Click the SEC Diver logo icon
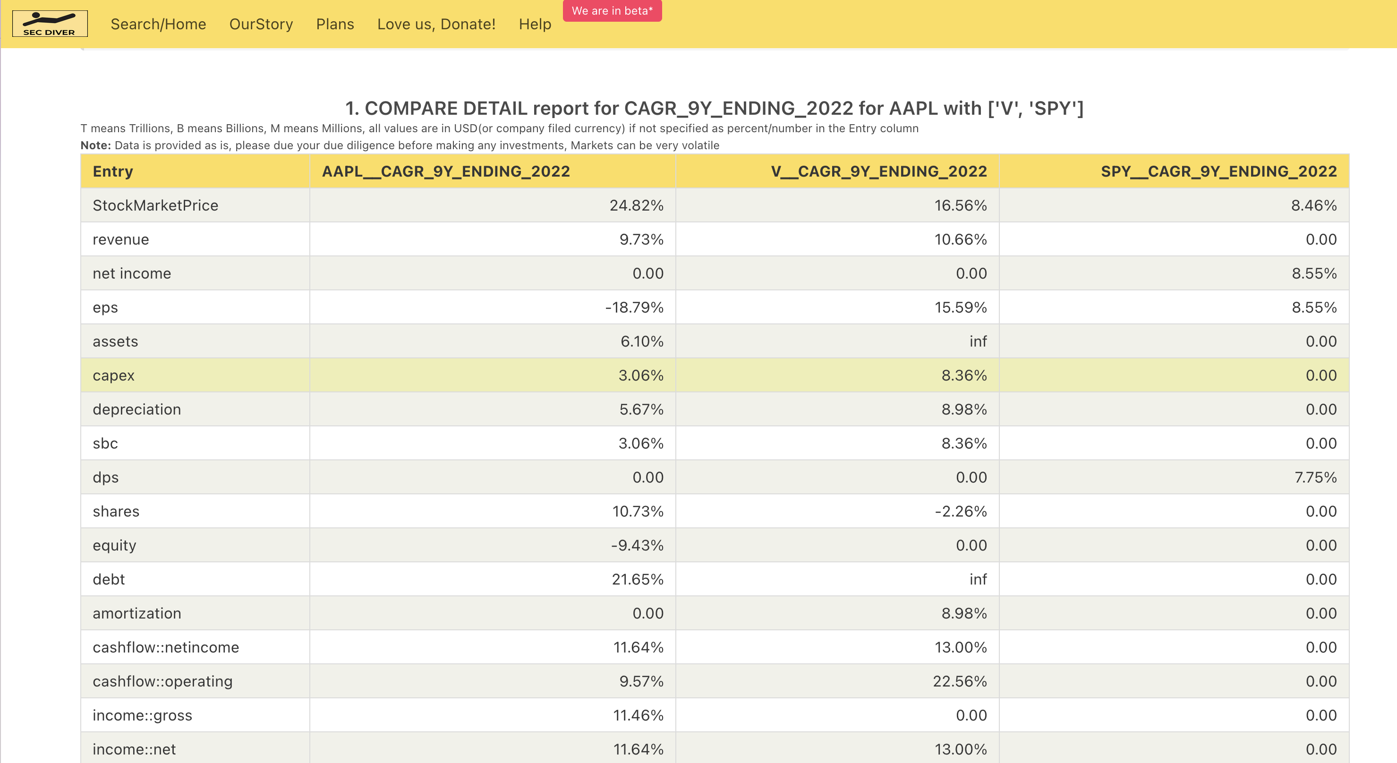The width and height of the screenshot is (1397, 763). pos(50,23)
